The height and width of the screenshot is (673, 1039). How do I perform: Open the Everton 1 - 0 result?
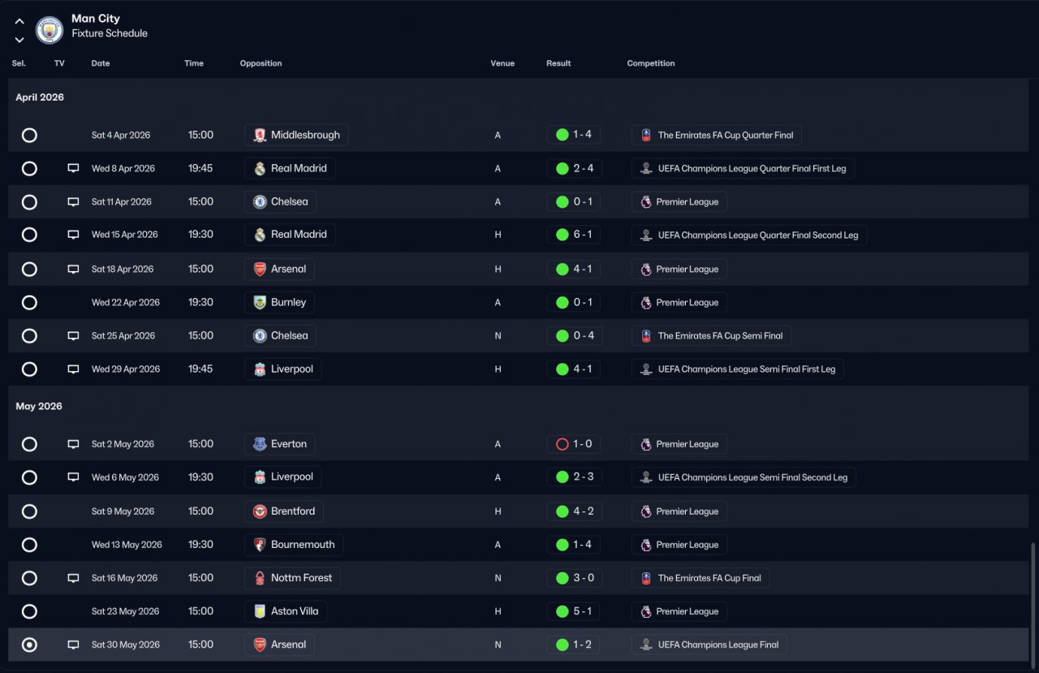574,445
